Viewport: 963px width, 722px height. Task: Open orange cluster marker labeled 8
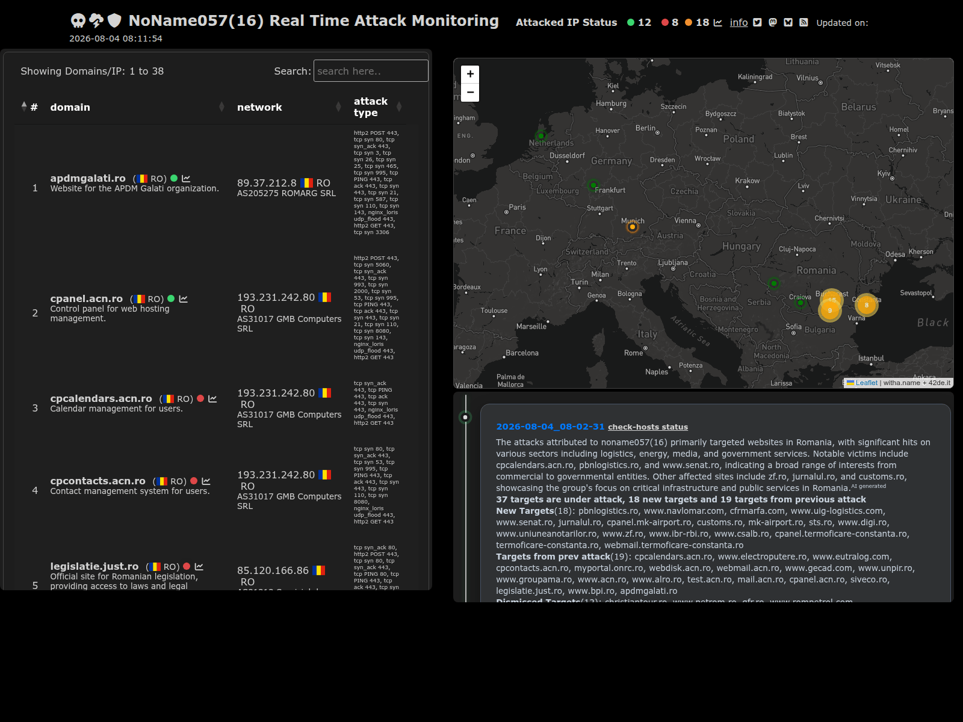coord(867,305)
